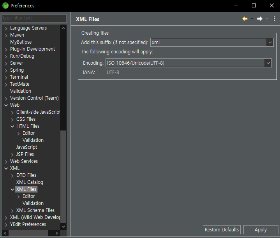Click the tree horizontal scrollbar thumb
The width and height of the screenshot is (280, 238).
click(28, 233)
